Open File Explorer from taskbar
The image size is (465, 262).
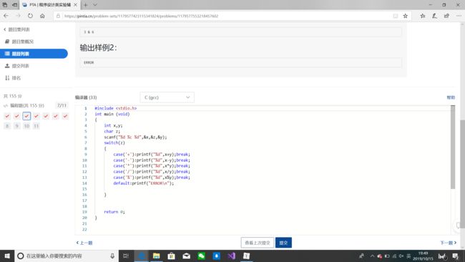(x=156, y=256)
